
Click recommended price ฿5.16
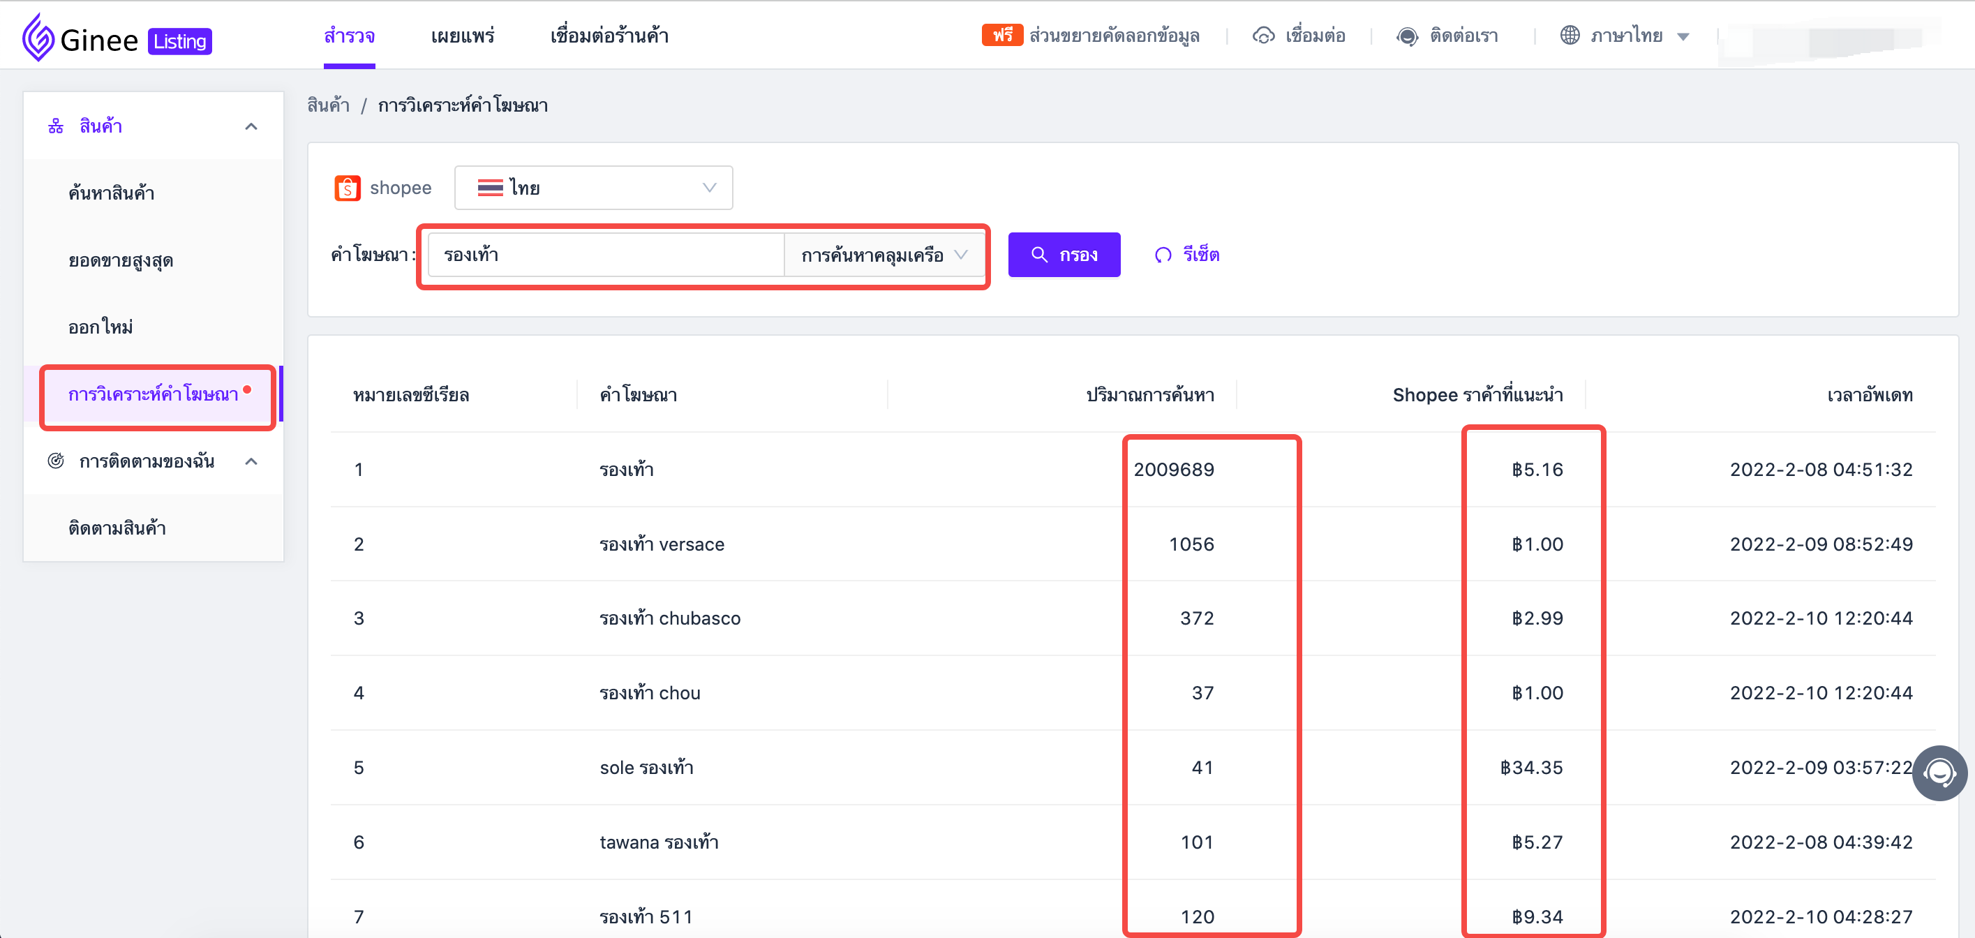pos(1537,470)
